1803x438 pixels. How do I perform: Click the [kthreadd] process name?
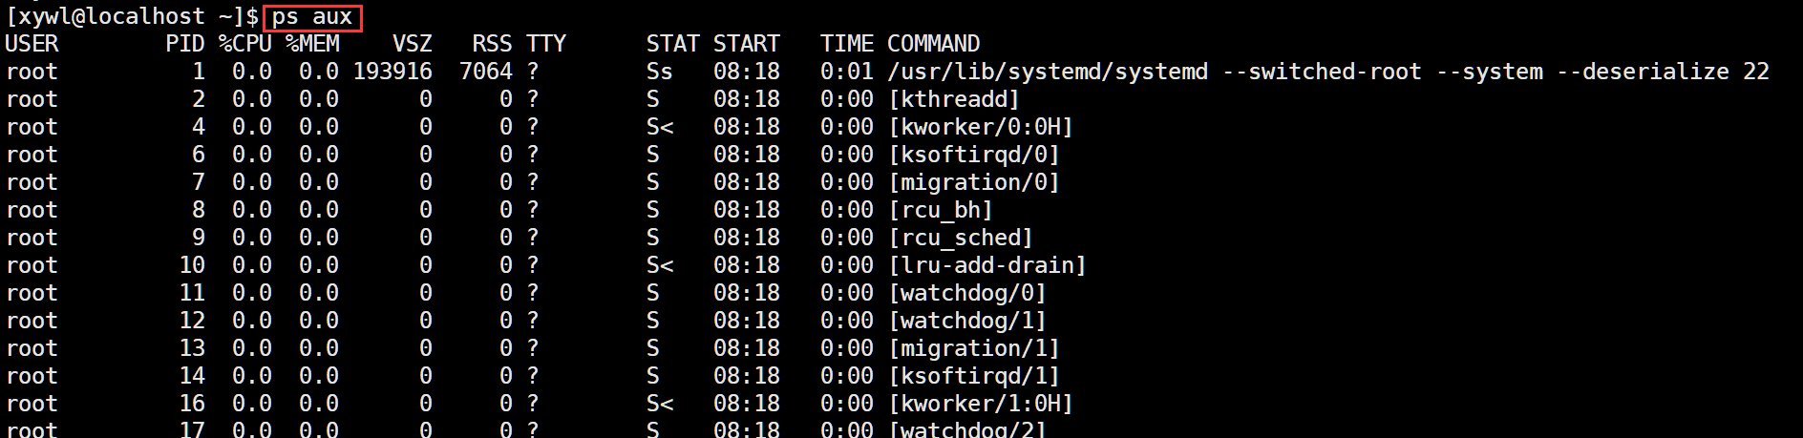click(x=954, y=99)
